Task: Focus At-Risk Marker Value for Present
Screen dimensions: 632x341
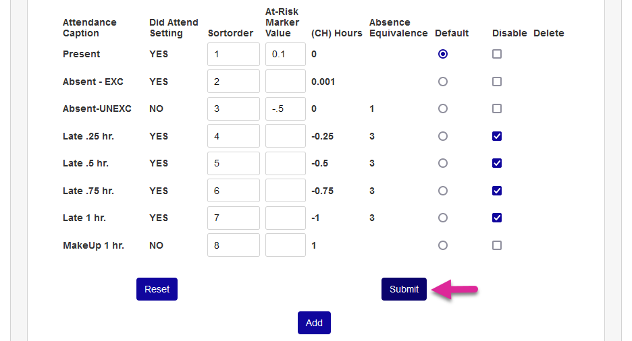Action: click(x=285, y=55)
